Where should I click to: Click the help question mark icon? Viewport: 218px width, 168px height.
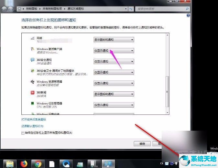188,15
